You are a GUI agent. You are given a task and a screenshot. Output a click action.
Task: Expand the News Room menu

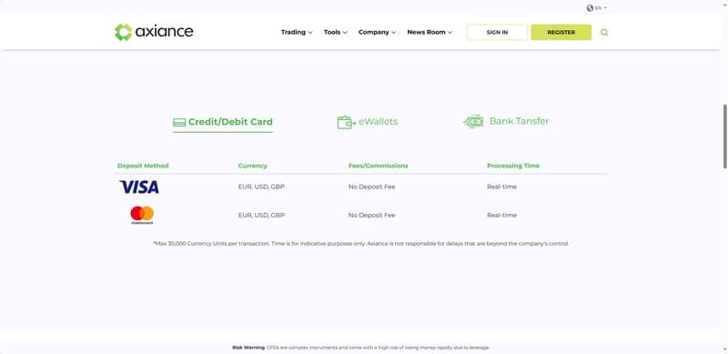click(x=430, y=32)
